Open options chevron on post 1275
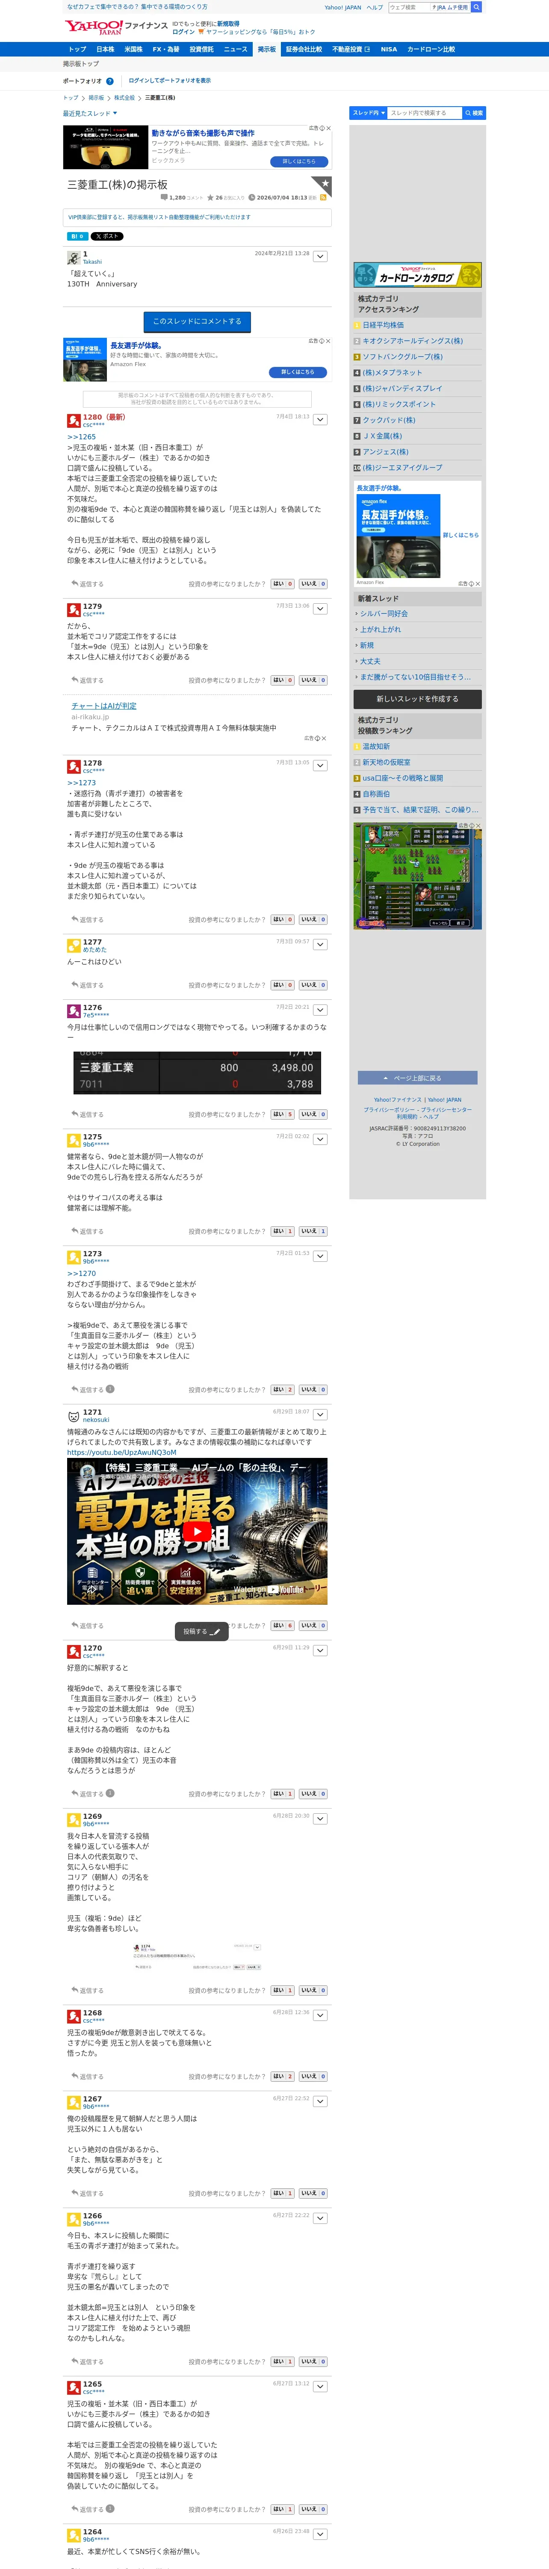 (320, 1139)
